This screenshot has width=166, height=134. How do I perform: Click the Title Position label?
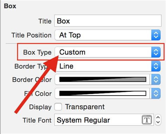32,35
